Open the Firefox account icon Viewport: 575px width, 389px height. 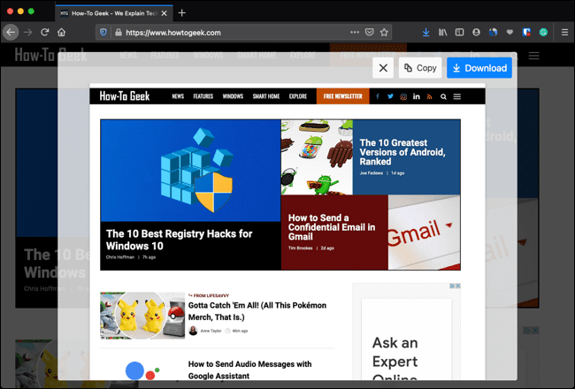click(476, 32)
